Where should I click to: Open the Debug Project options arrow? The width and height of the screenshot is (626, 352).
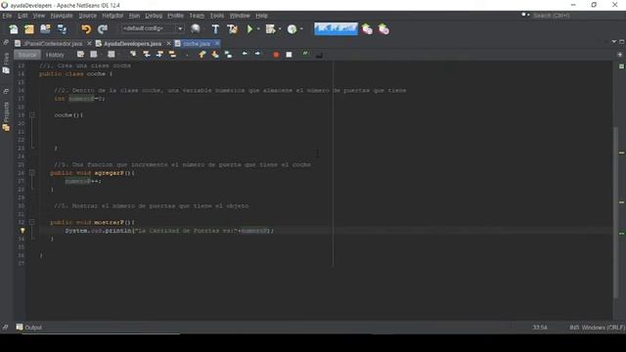(280, 29)
